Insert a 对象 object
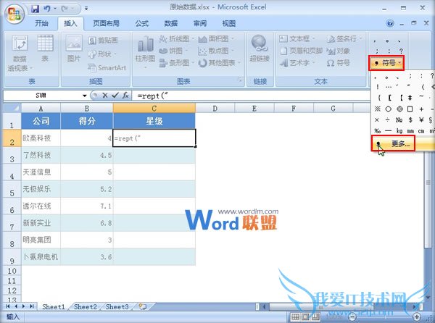 pyautogui.click(x=338, y=51)
